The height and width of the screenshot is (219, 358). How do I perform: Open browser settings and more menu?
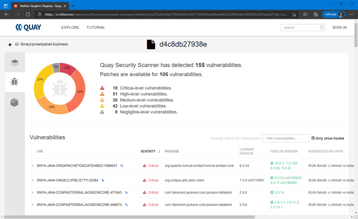coord(351,14)
